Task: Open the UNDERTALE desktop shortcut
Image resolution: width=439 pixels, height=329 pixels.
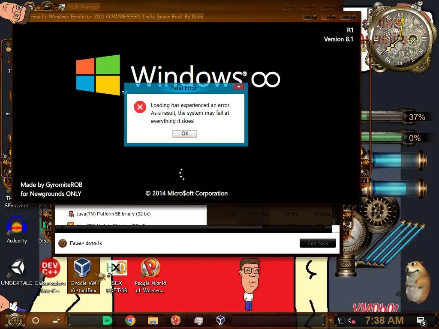Action: pos(17,272)
